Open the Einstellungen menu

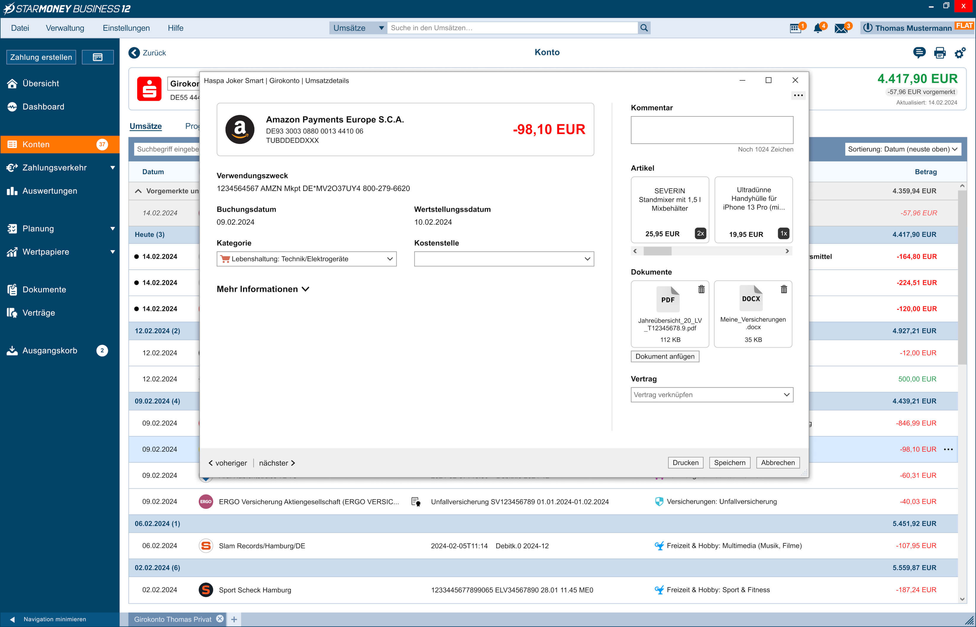pos(126,28)
